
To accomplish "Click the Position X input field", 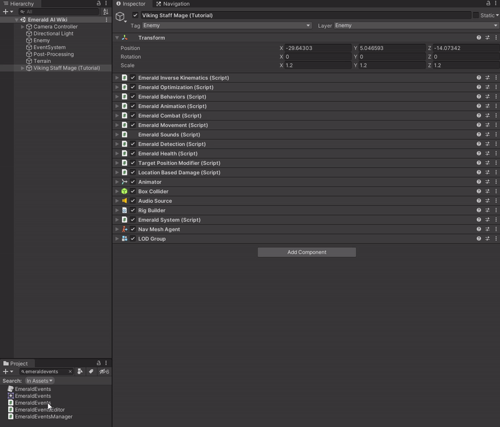I will (317, 48).
